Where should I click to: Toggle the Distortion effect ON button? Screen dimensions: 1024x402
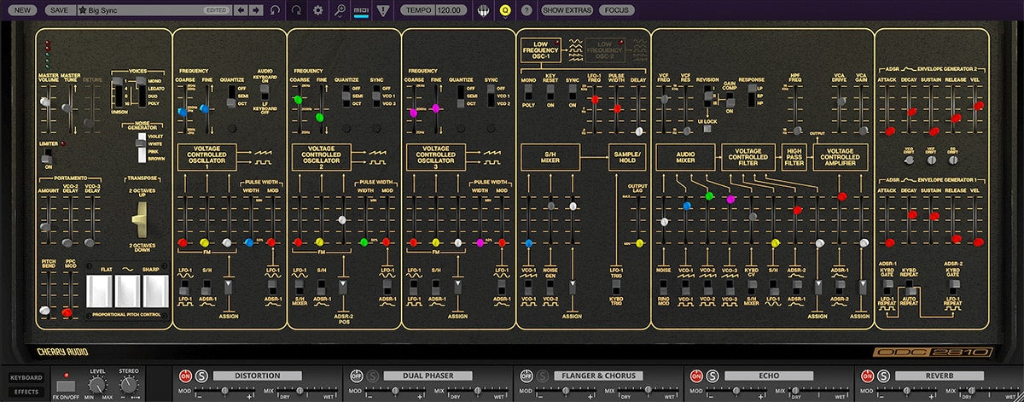[185, 376]
